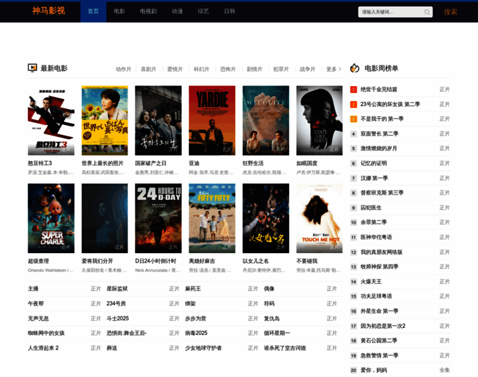This screenshot has height=377, width=478.
Task: Open 麻药王 in movie list
Action: tap(193, 288)
